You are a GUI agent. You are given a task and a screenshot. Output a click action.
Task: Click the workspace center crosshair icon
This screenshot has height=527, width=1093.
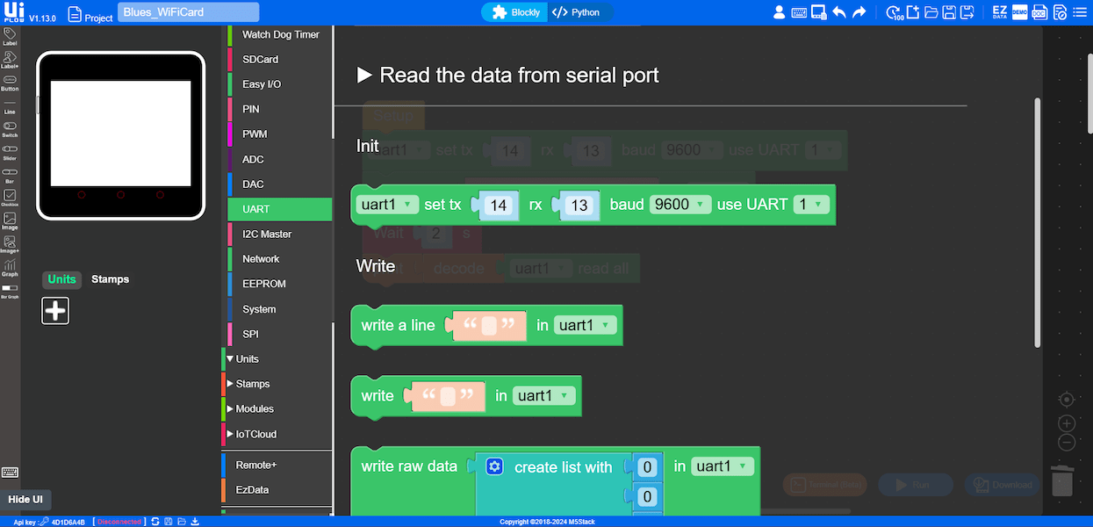tap(1067, 400)
